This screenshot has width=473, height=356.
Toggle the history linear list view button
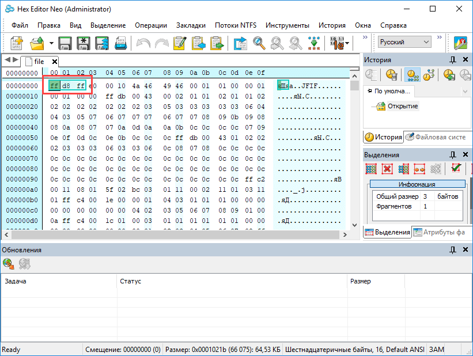(411, 75)
